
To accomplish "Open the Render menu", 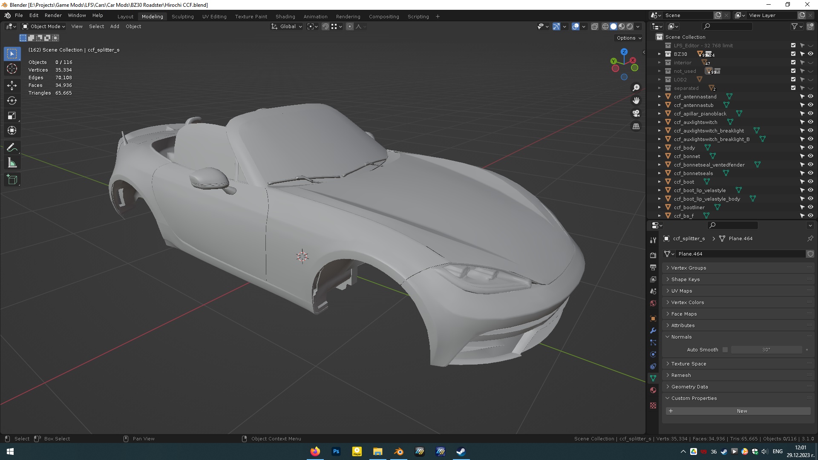I will 53,15.
